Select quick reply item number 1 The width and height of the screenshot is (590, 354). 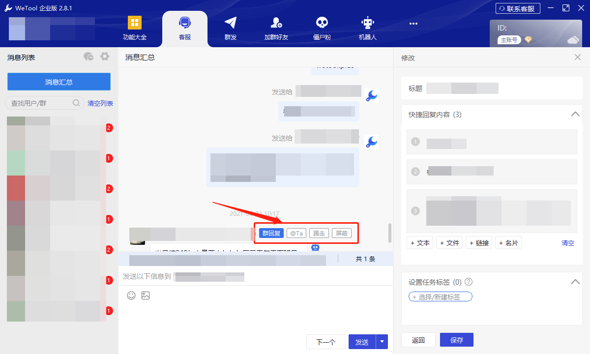coord(492,142)
